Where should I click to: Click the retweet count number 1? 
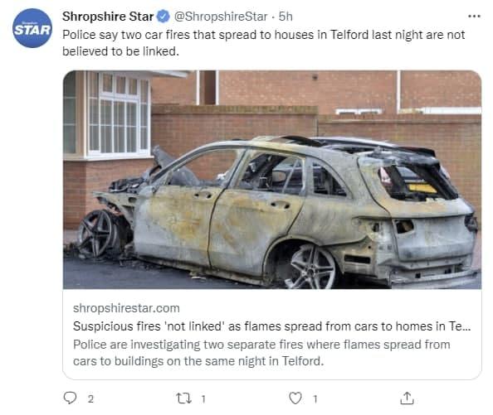coord(203,399)
